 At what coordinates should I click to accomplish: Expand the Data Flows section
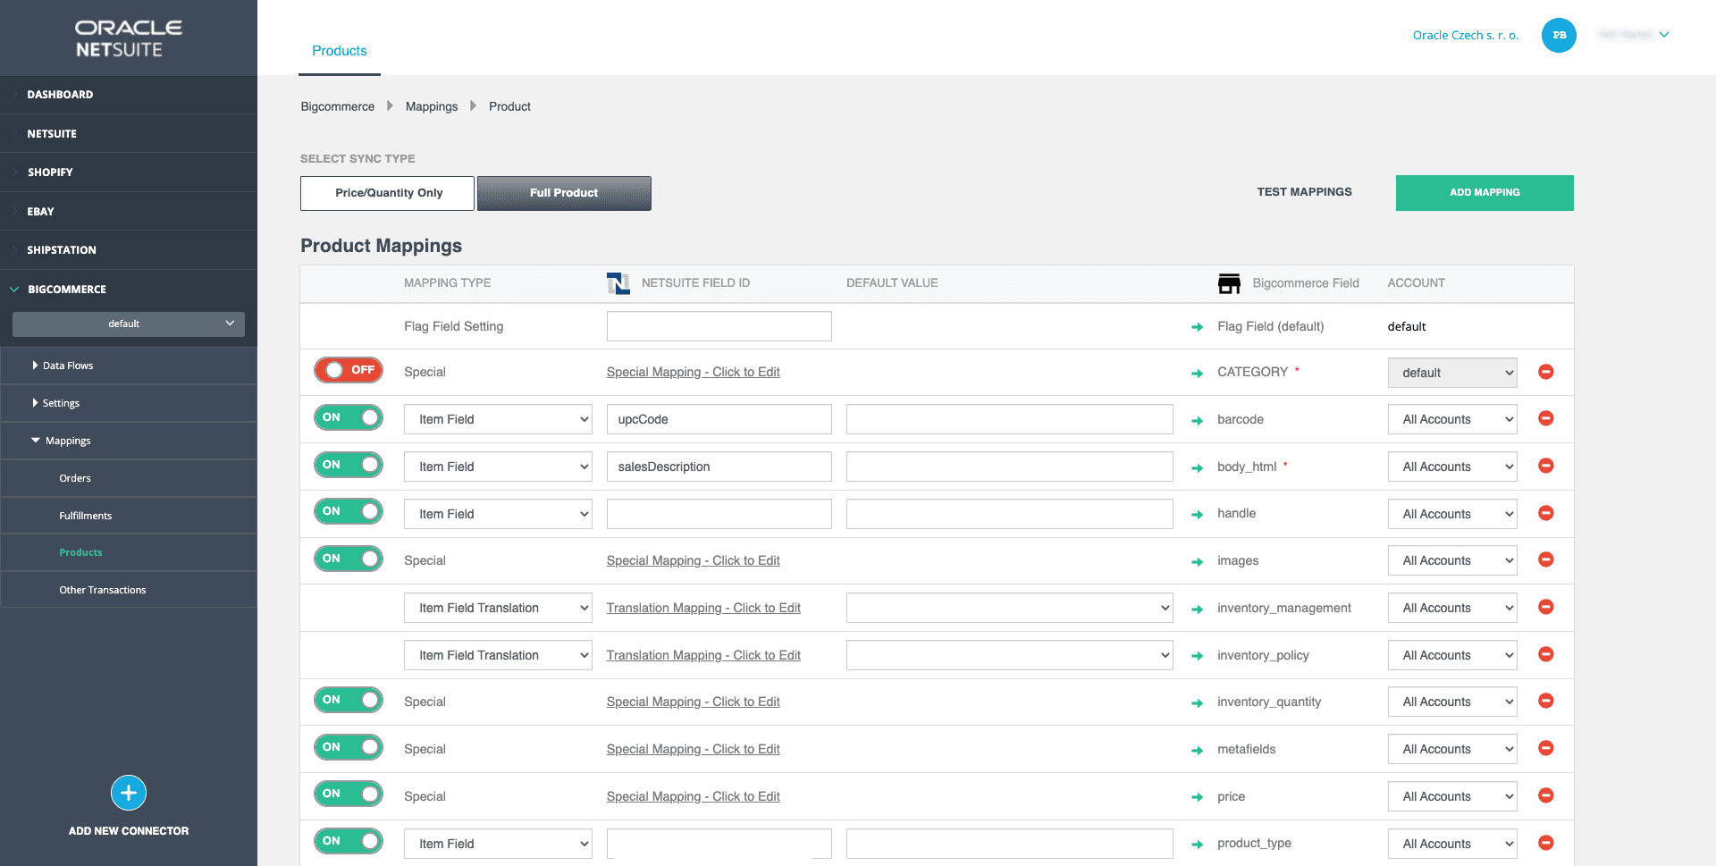click(x=129, y=366)
